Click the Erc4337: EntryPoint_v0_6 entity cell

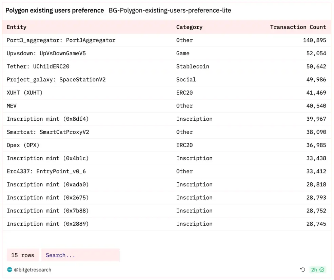pos(46,172)
